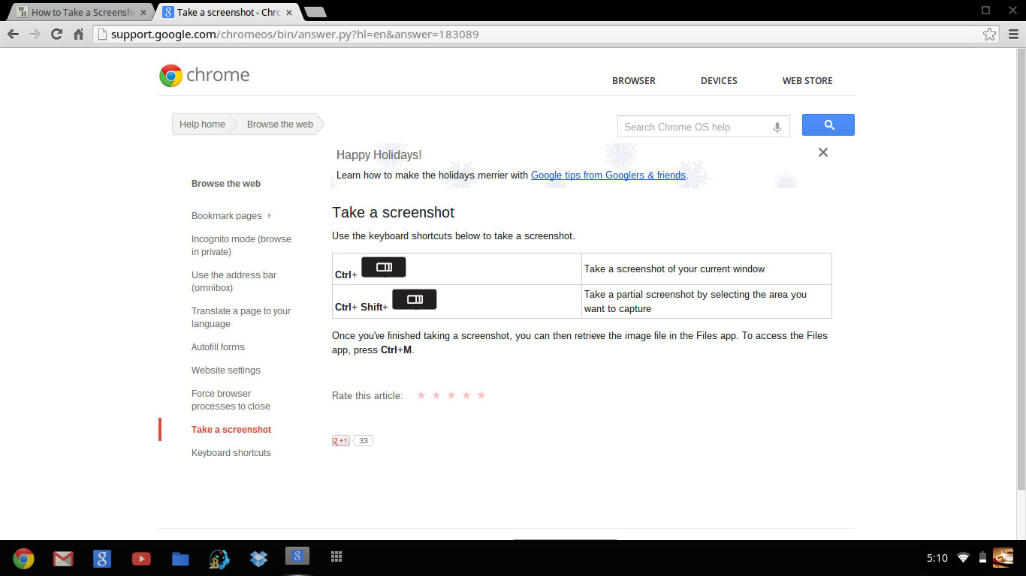Bookmark this page with the star icon

(989, 34)
